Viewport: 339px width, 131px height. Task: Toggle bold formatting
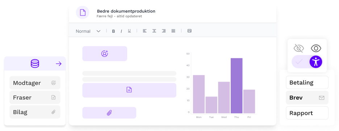coord(113,31)
